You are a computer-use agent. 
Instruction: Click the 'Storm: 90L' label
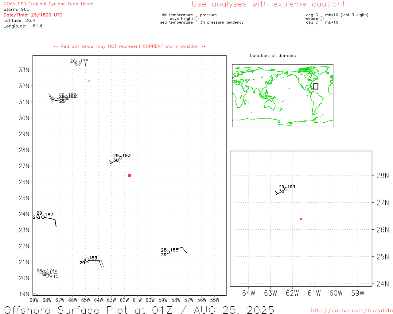16,10
